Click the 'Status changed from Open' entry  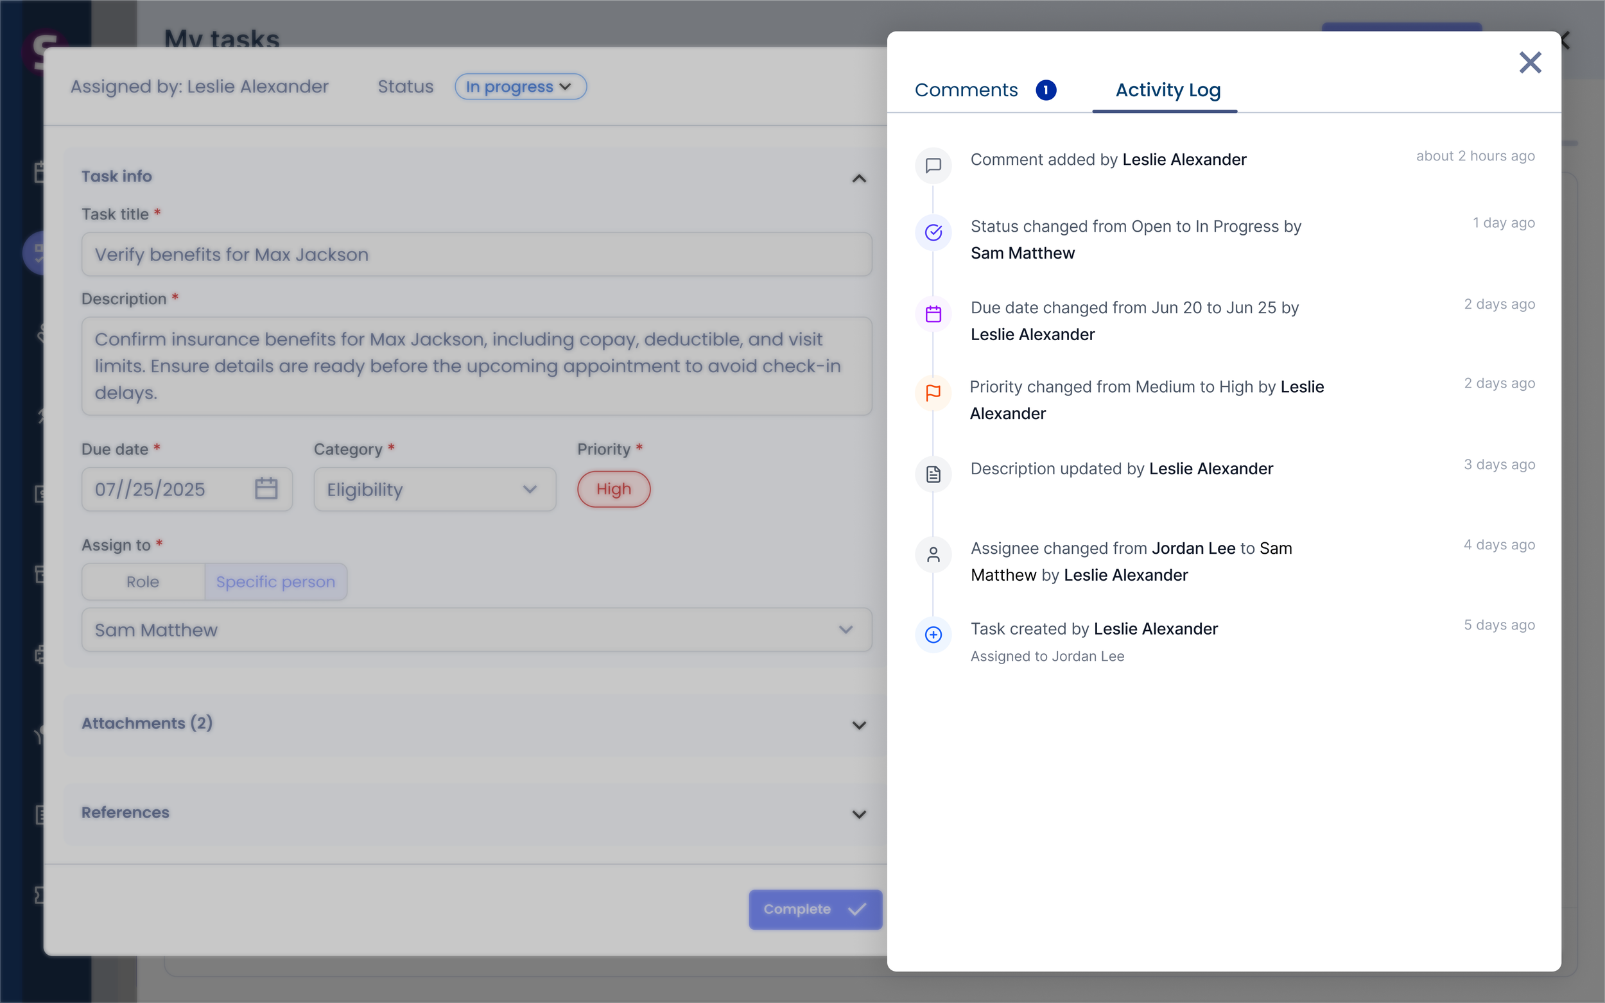tap(1136, 239)
